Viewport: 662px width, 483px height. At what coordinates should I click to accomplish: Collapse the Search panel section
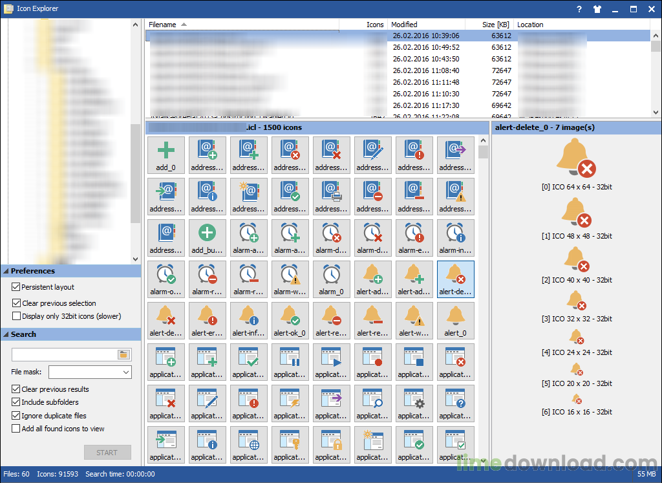[6, 334]
